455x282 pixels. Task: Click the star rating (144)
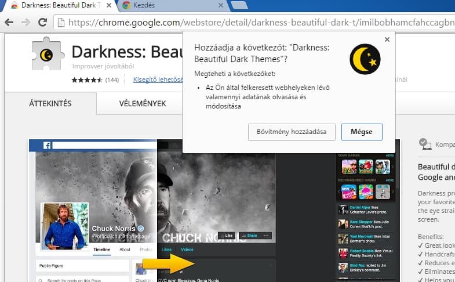pyautogui.click(x=95, y=79)
